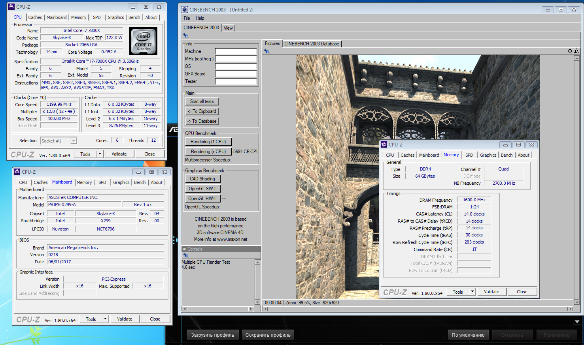Click the По умолчанию button
This screenshot has width=584, height=345.
tap(468, 335)
